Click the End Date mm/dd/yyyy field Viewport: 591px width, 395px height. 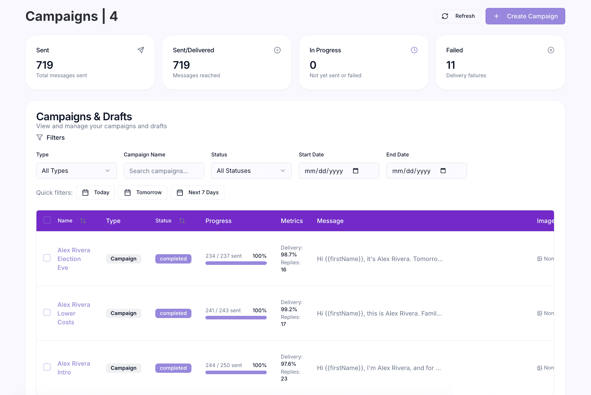pyautogui.click(x=427, y=171)
